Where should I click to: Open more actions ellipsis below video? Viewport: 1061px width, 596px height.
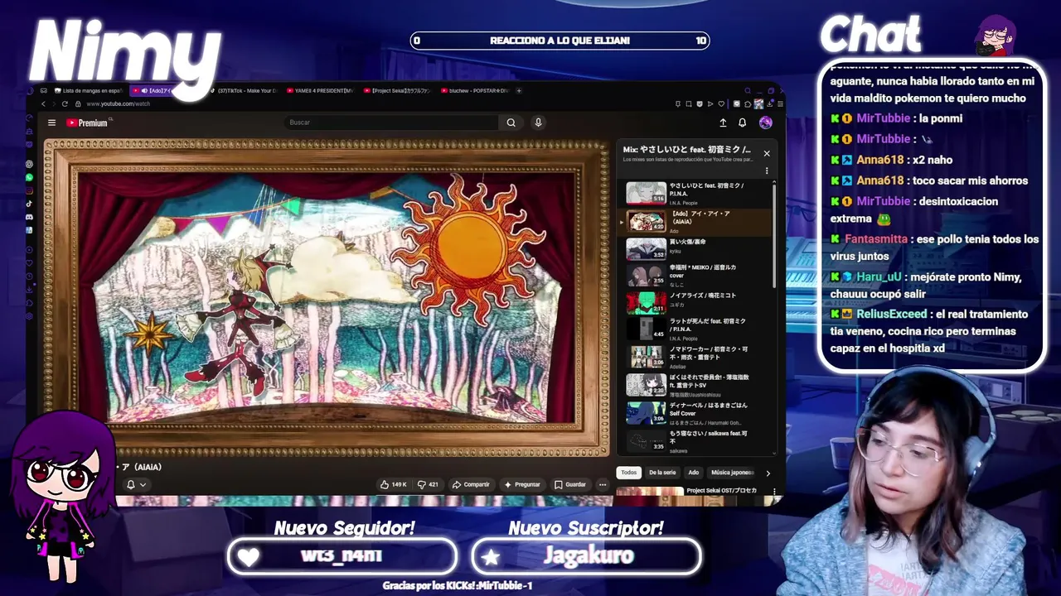tap(603, 484)
